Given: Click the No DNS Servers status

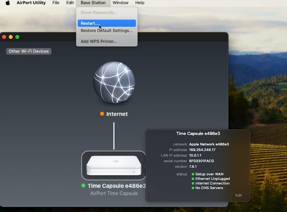Looking at the screenshot, I should 209,188.
